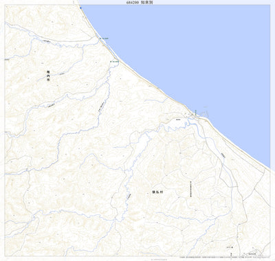275x261 pixels.
Task: Click the vertical black label right of 猿払村
Action: point(190,189)
